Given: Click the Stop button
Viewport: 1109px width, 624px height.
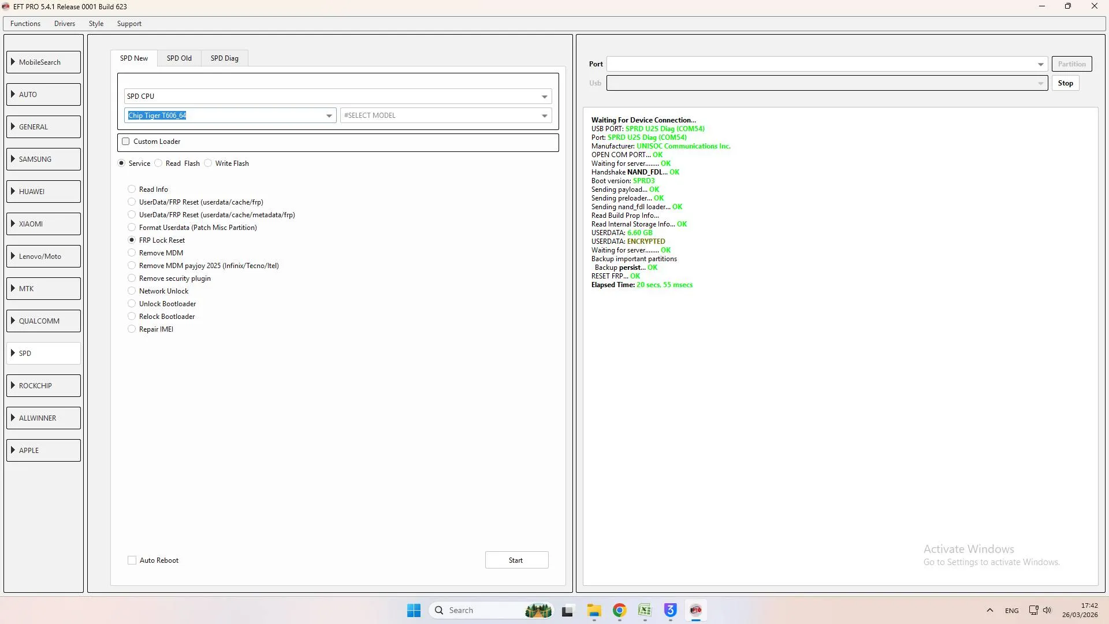Looking at the screenshot, I should point(1065,83).
